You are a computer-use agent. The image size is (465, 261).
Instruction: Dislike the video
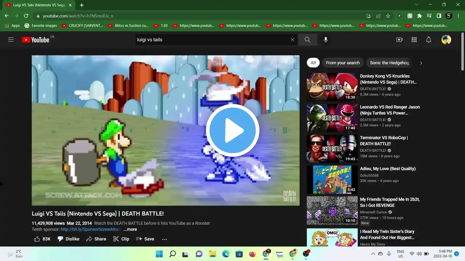click(x=68, y=239)
